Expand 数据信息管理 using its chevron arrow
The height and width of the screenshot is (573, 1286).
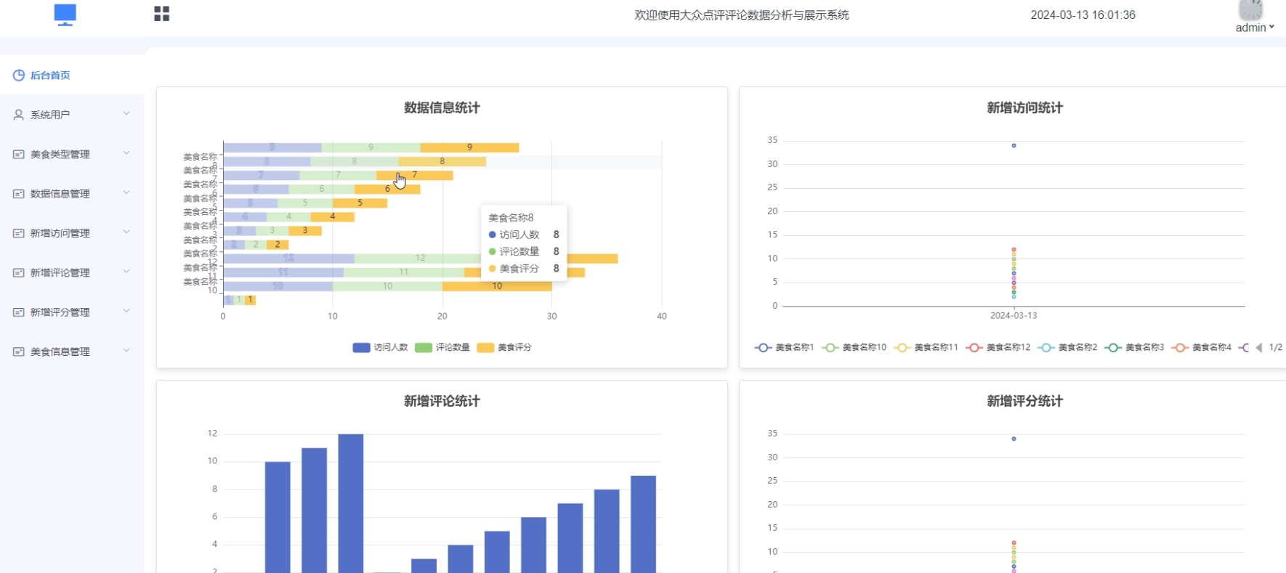click(x=126, y=192)
